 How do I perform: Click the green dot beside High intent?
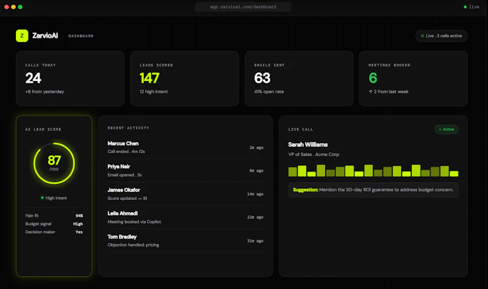click(x=42, y=198)
